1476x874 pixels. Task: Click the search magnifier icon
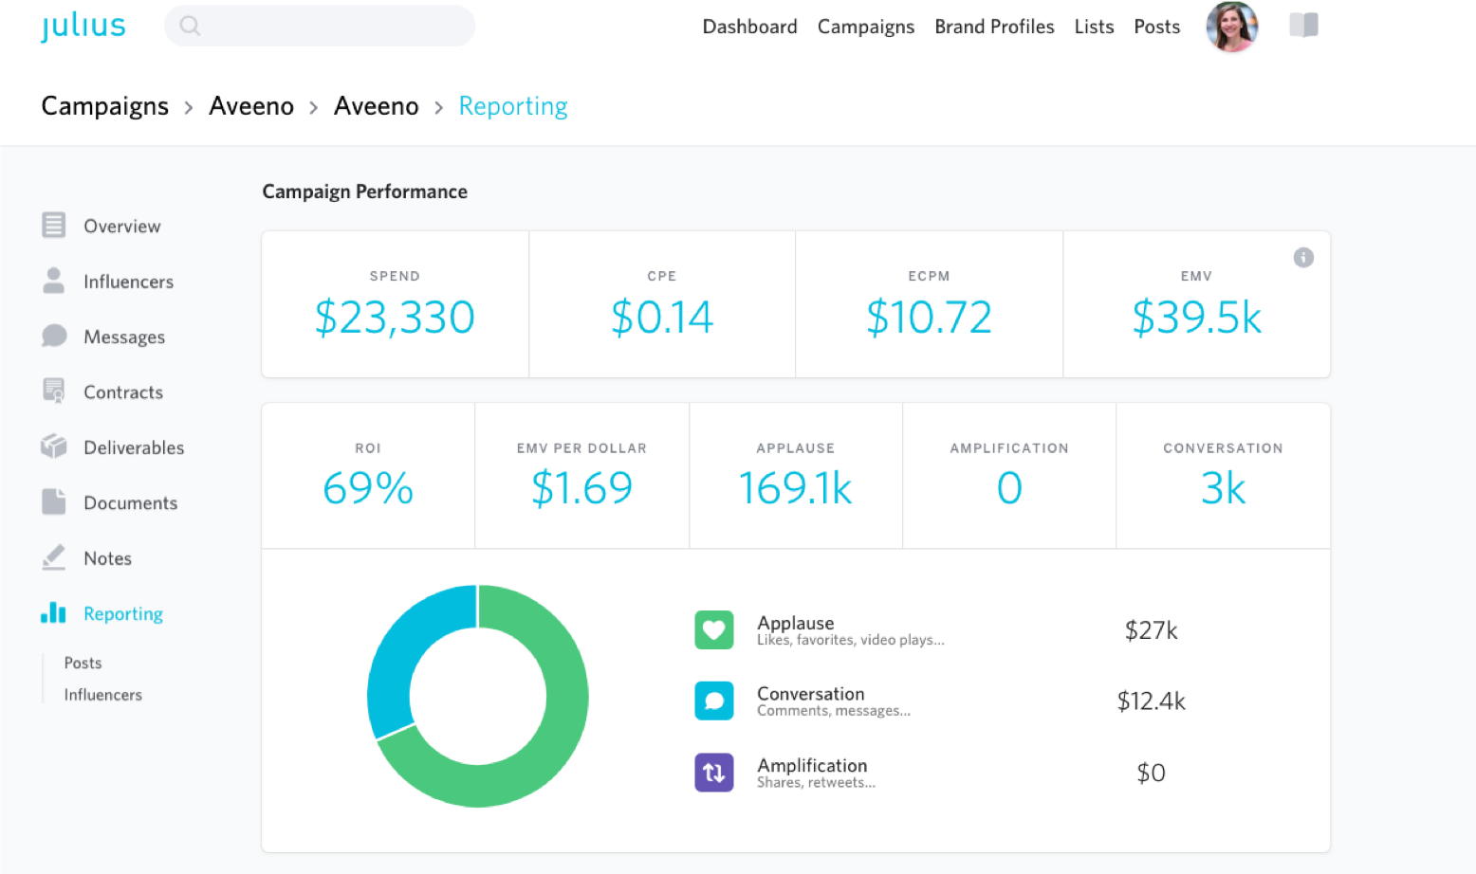[x=190, y=26]
